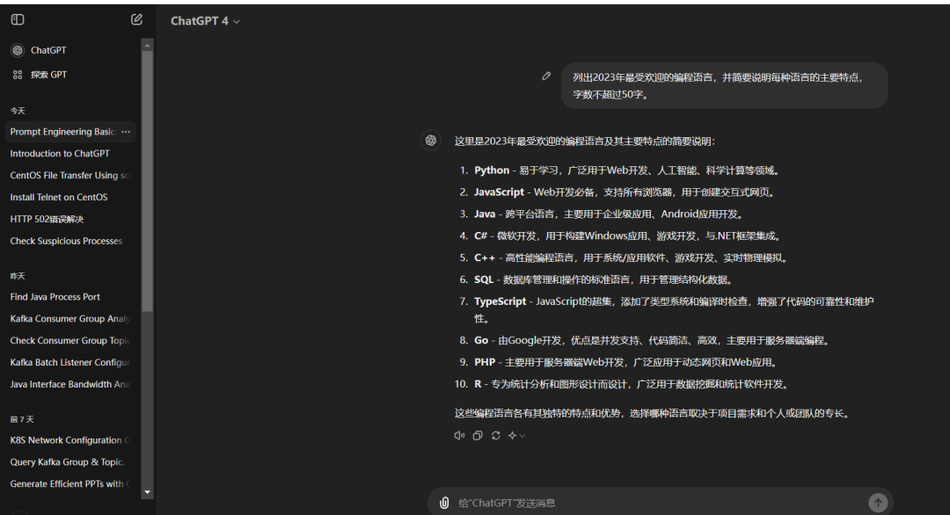Open the ChatGPT 4 model selector dropdown

pos(205,21)
